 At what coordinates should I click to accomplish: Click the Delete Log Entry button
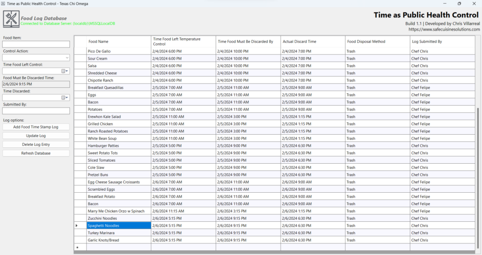click(x=36, y=144)
